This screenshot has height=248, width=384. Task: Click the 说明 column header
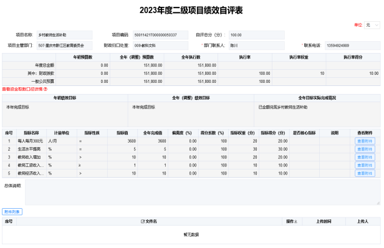coord(335,133)
